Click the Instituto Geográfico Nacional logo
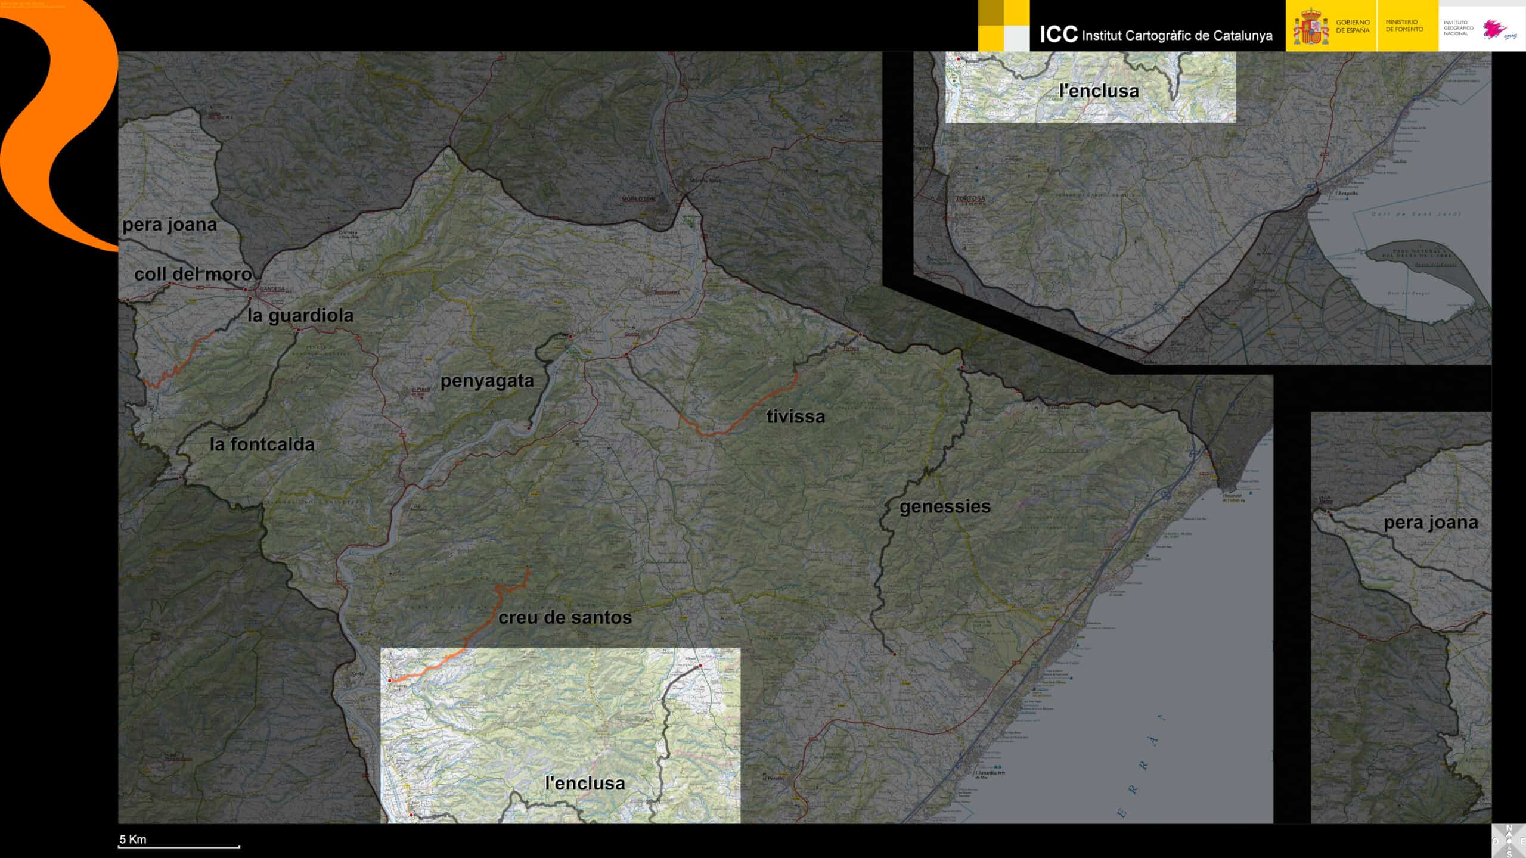Screen dimensions: 1526x858 (1480, 28)
